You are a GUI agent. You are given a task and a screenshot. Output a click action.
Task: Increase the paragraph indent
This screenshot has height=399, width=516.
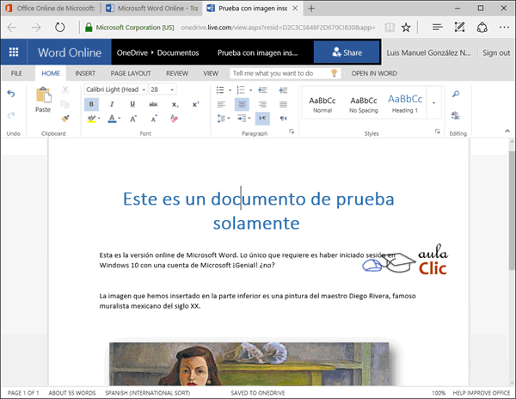click(x=283, y=89)
